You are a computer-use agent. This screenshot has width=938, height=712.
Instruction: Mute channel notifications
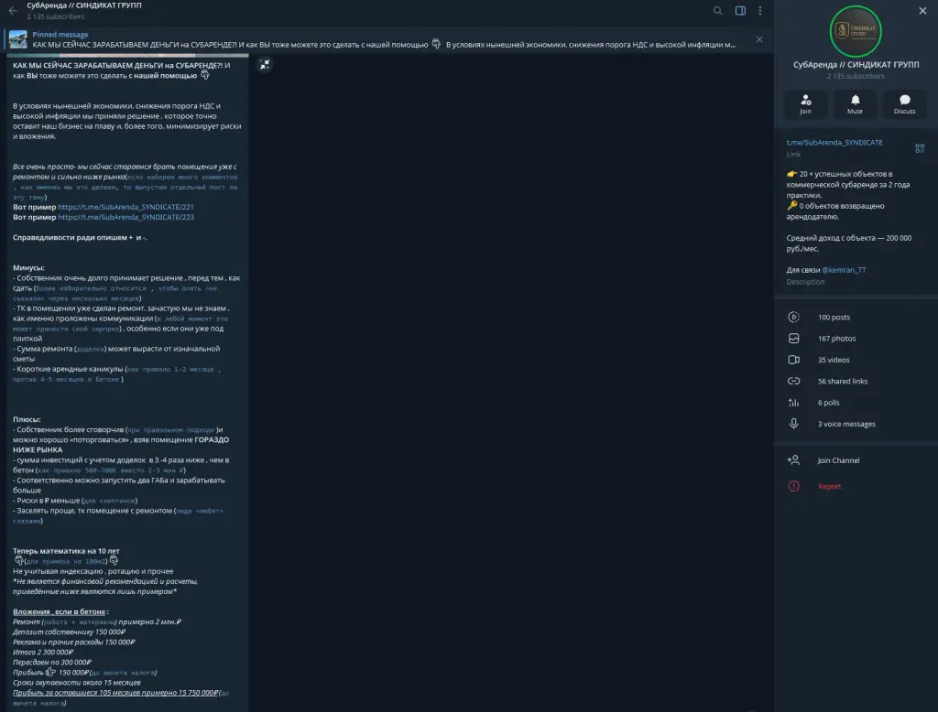[x=855, y=104]
